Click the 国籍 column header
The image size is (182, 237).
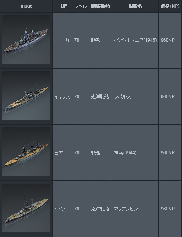[62, 6]
